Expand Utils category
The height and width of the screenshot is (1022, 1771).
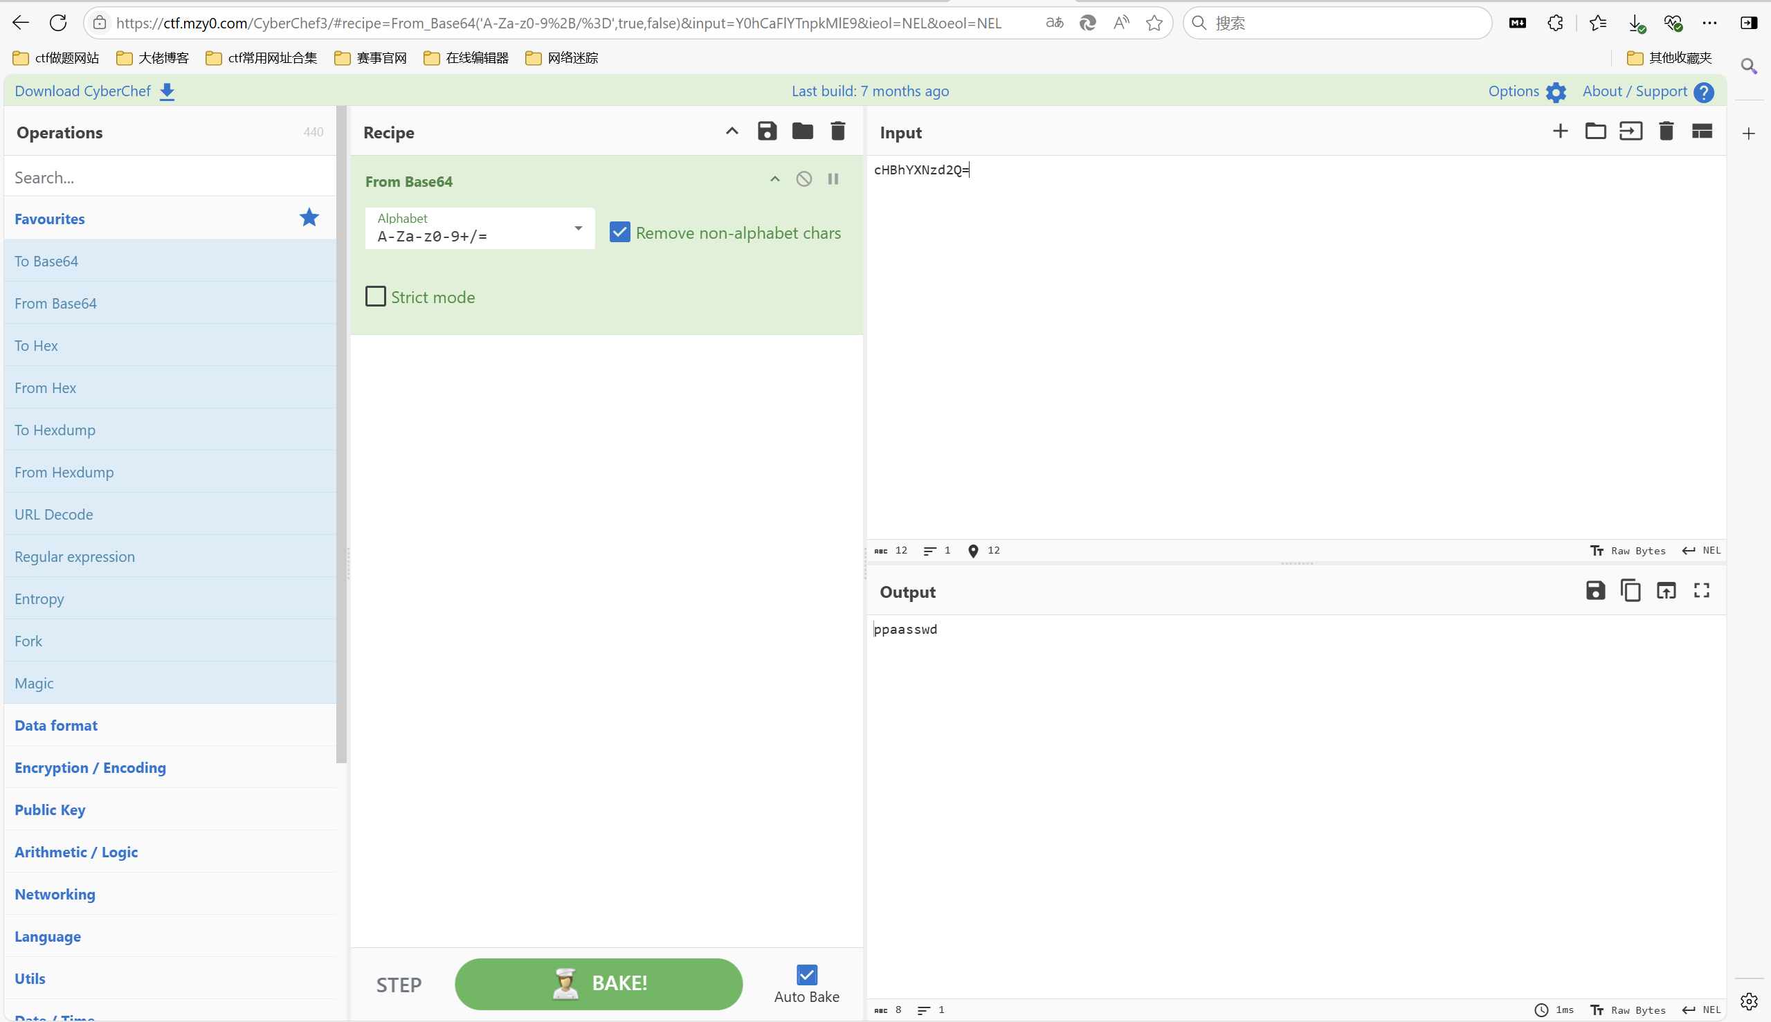point(170,978)
